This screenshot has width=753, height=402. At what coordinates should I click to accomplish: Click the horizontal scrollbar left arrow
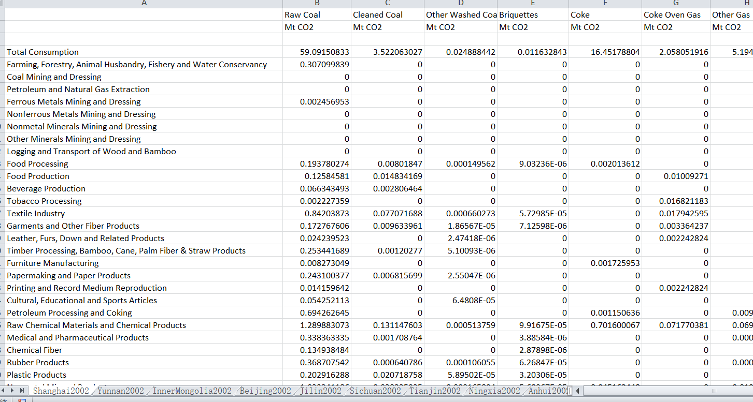coord(578,391)
